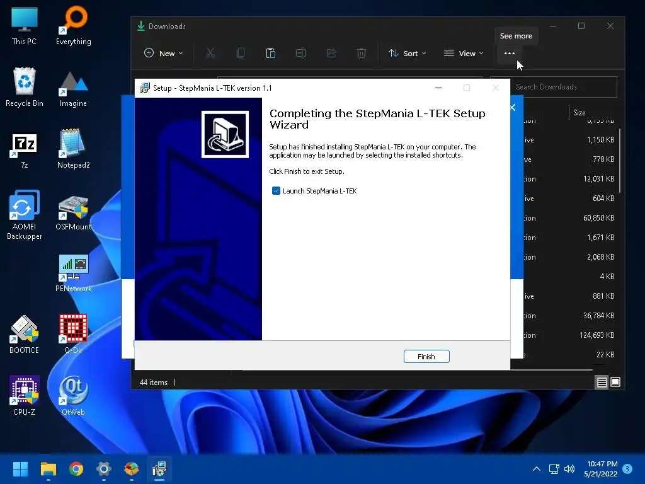This screenshot has width=645, height=484.
Task: Select the OSFMount desktop shortcut
Action: coord(74,212)
